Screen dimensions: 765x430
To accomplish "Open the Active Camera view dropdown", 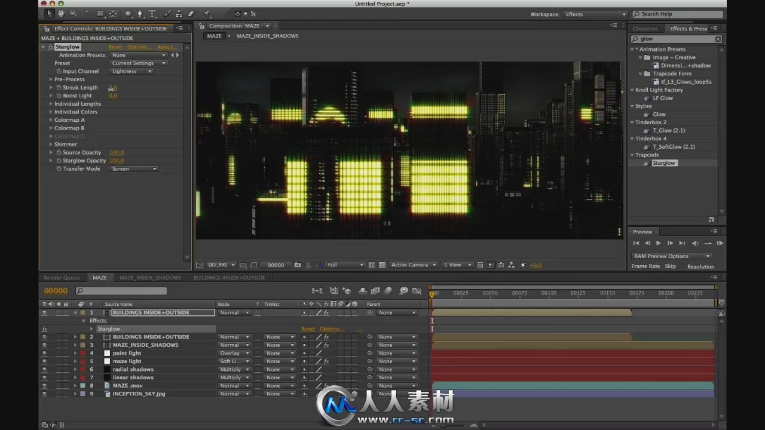I will [x=413, y=265].
